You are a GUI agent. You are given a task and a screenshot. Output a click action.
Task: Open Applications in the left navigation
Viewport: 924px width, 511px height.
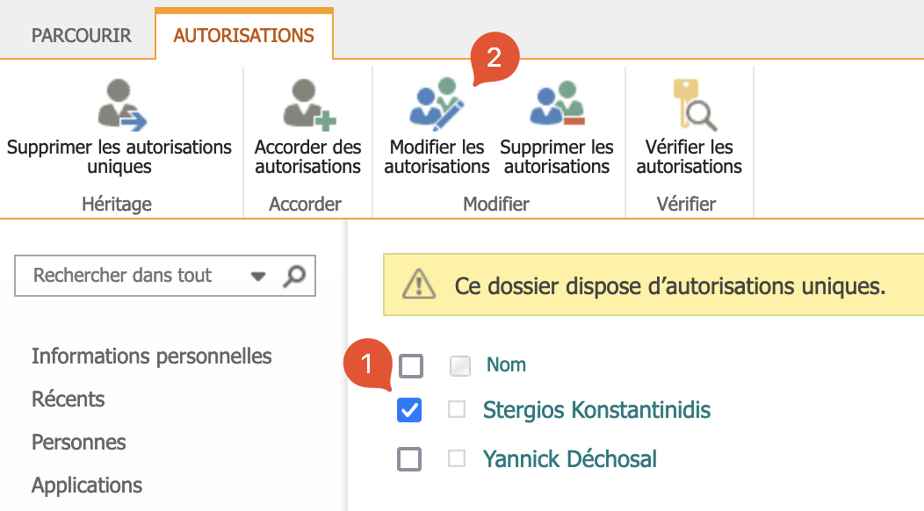(x=87, y=486)
